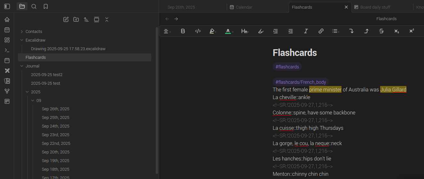Viewport: 424px width, 179px height.
Task: Toggle the left sidebar visibility
Action: pos(7,6)
